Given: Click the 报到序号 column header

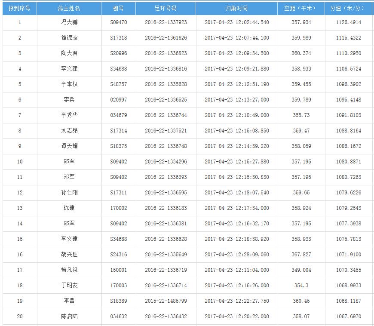Looking at the screenshot, I should (x=19, y=9).
